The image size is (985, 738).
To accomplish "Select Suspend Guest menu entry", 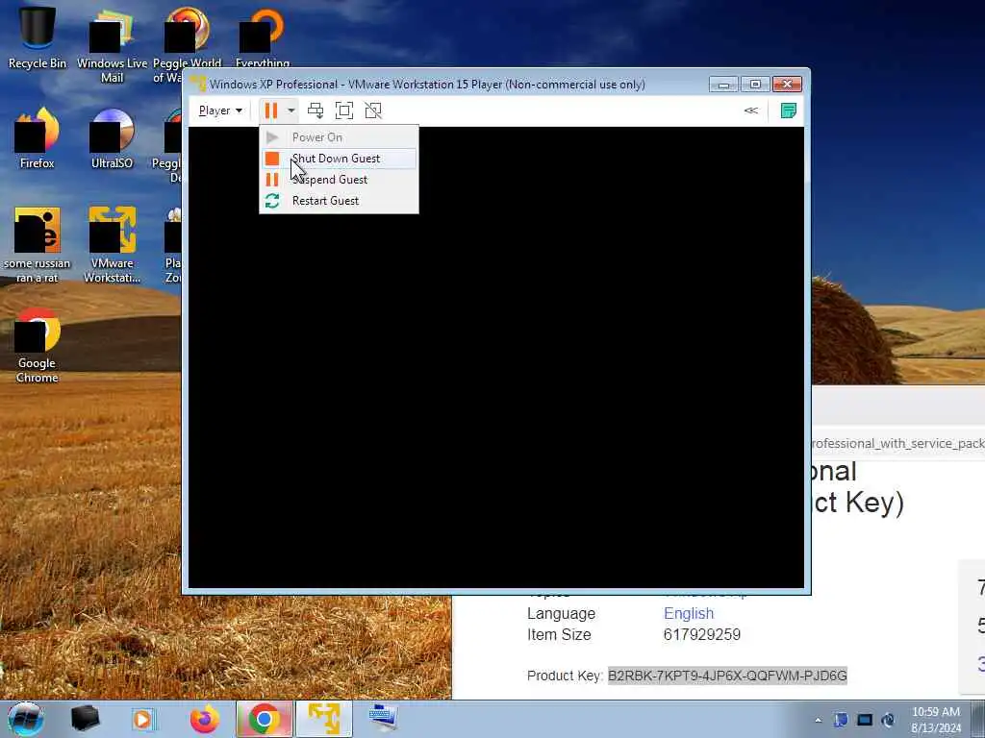I will pos(339,180).
